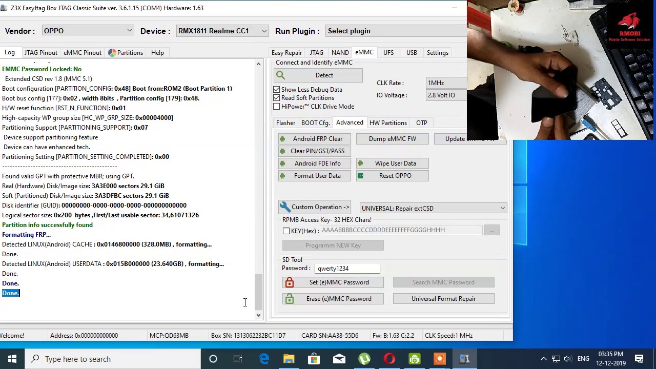
Task: Click the log scrollbar up arrow
Action: [x=258, y=64]
